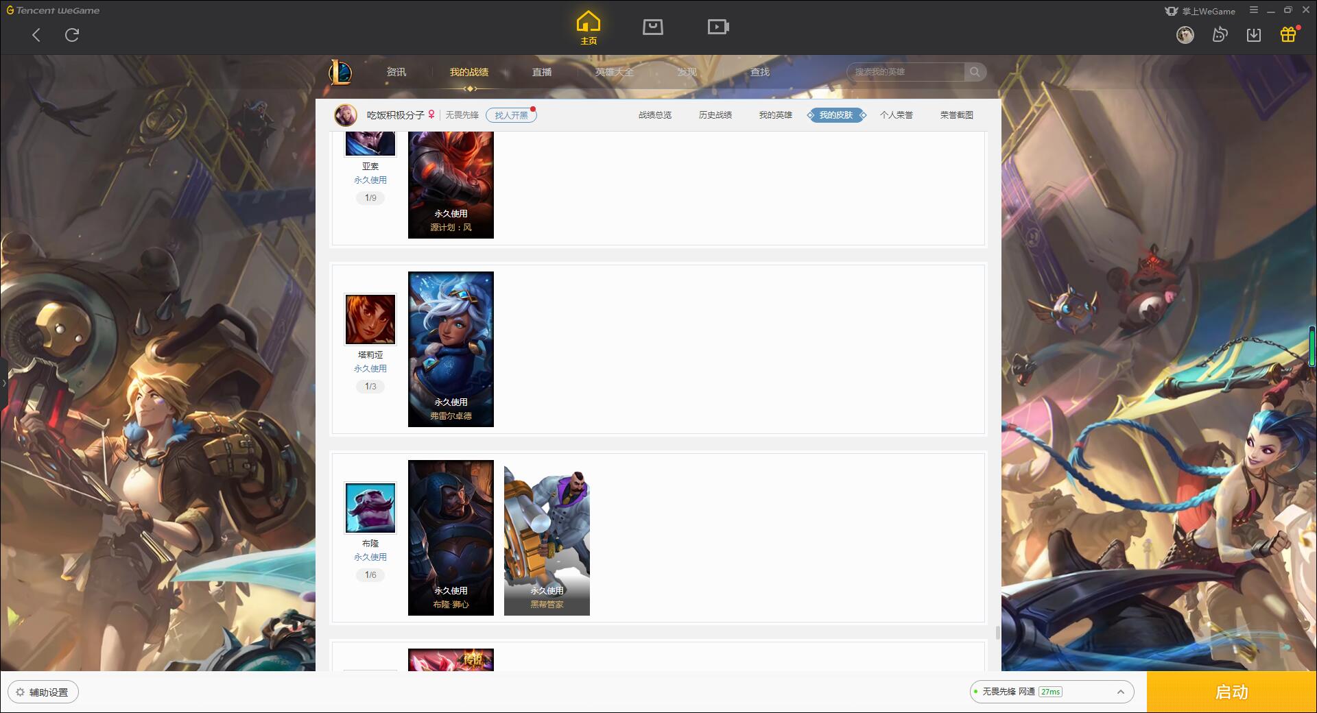Refresh the page with reload icon
The width and height of the screenshot is (1317, 713).
(72, 35)
